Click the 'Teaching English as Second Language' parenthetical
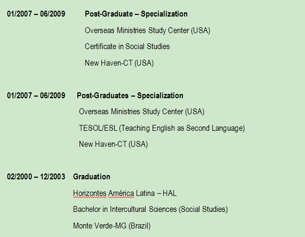The height and width of the screenshot is (237, 305). (x=182, y=128)
